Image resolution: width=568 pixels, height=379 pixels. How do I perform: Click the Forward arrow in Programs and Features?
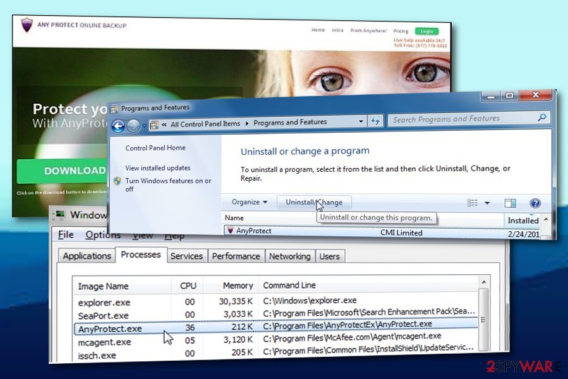[x=134, y=125]
